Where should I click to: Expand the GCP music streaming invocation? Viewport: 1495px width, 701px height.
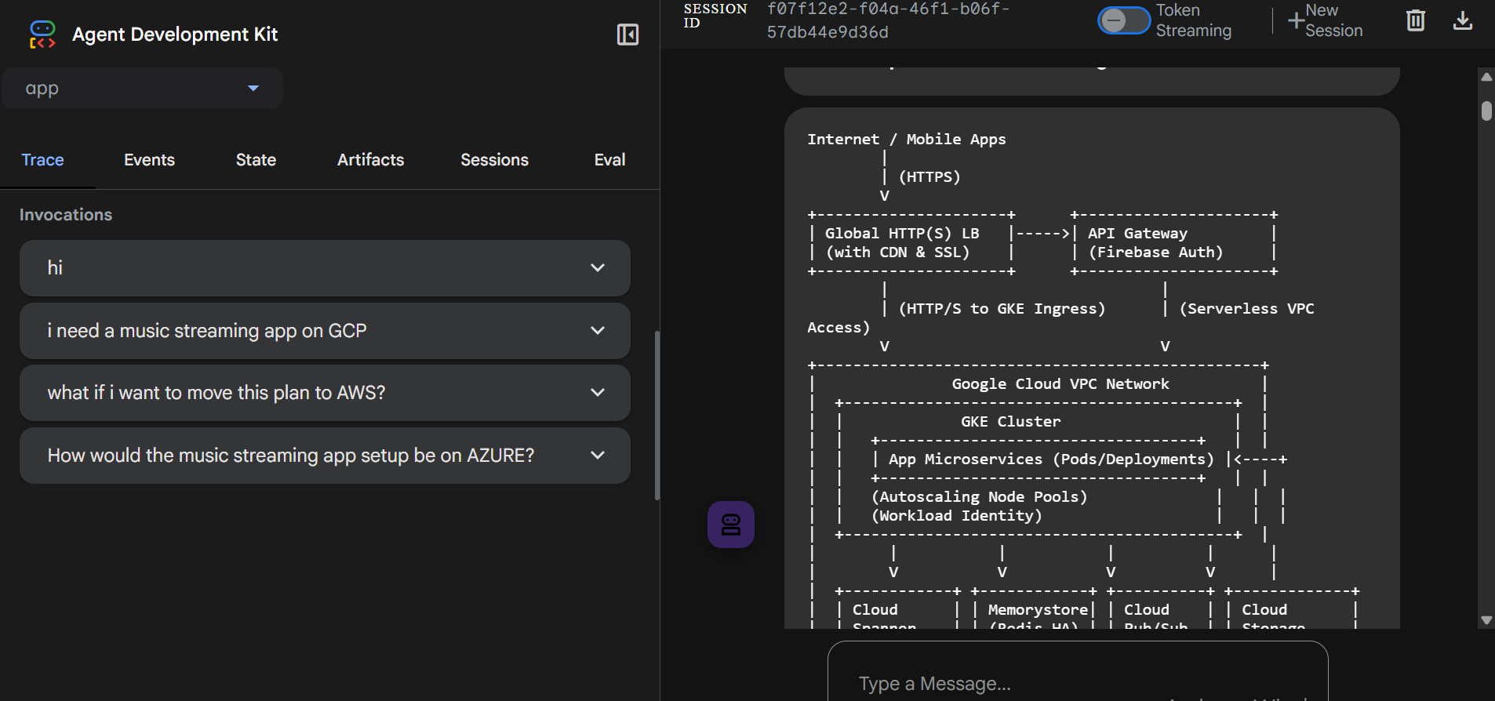point(597,331)
